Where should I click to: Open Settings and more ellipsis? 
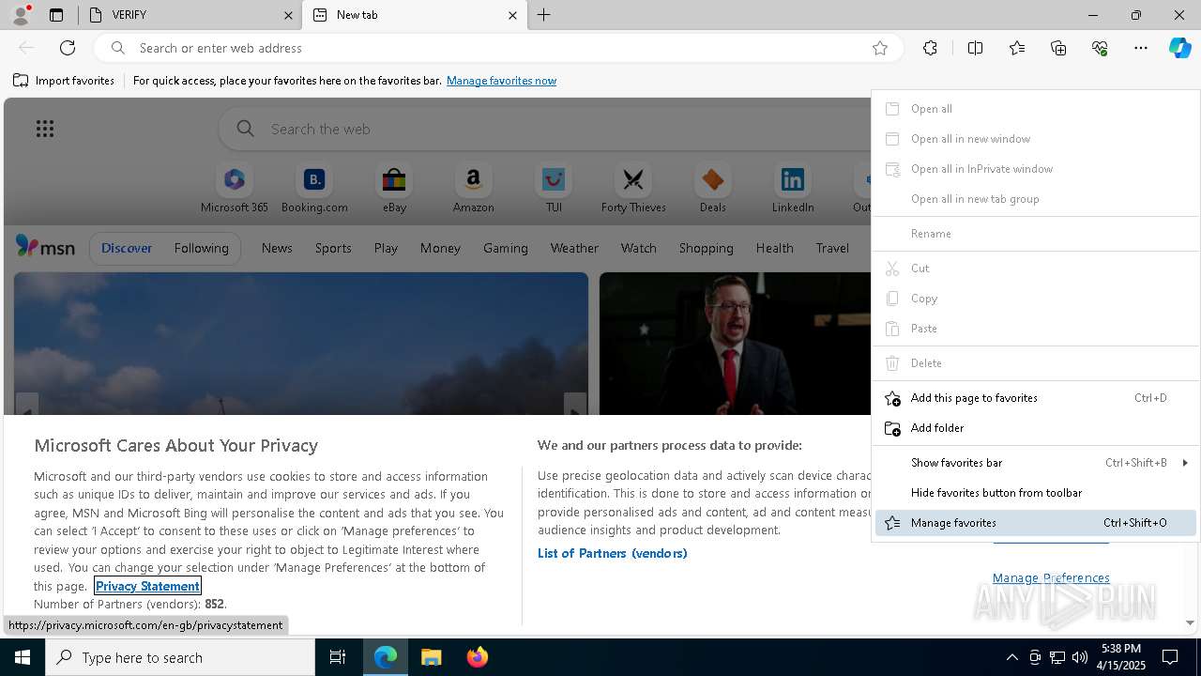1141,48
